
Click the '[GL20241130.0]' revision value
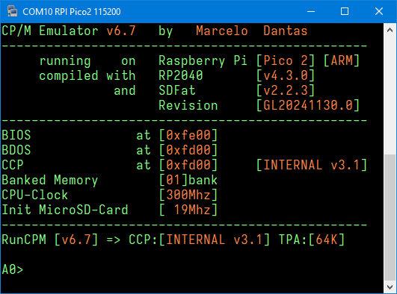308,105
